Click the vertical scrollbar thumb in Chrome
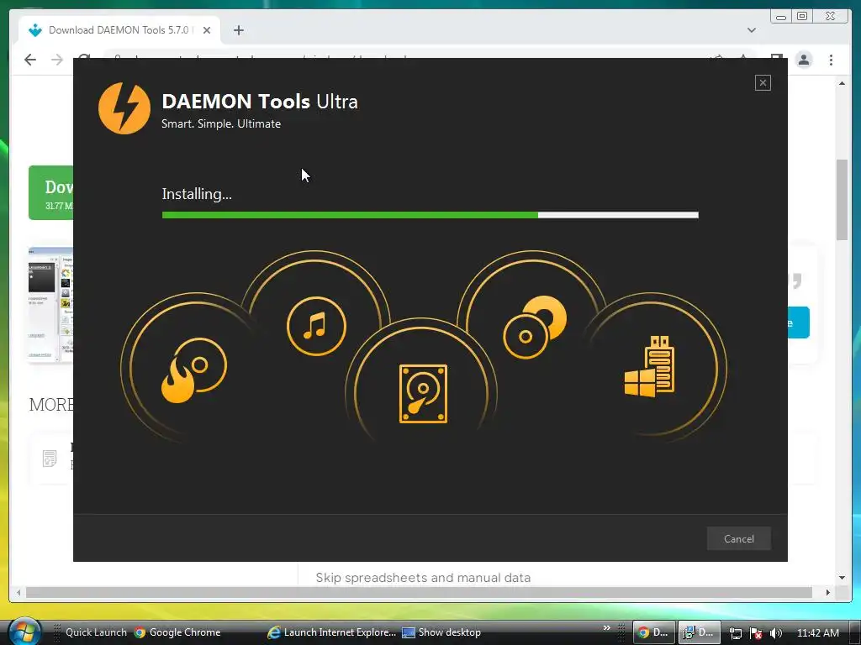This screenshot has width=861, height=645. (x=842, y=200)
